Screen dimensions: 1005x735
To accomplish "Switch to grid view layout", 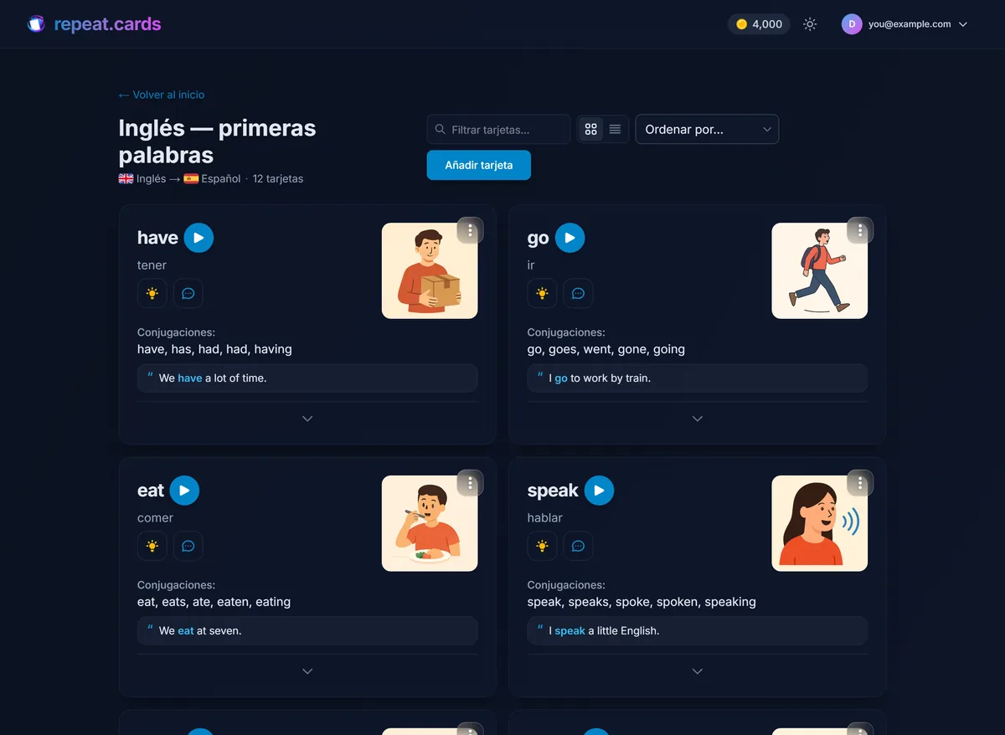I will pyautogui.click(x=591, y=129).
